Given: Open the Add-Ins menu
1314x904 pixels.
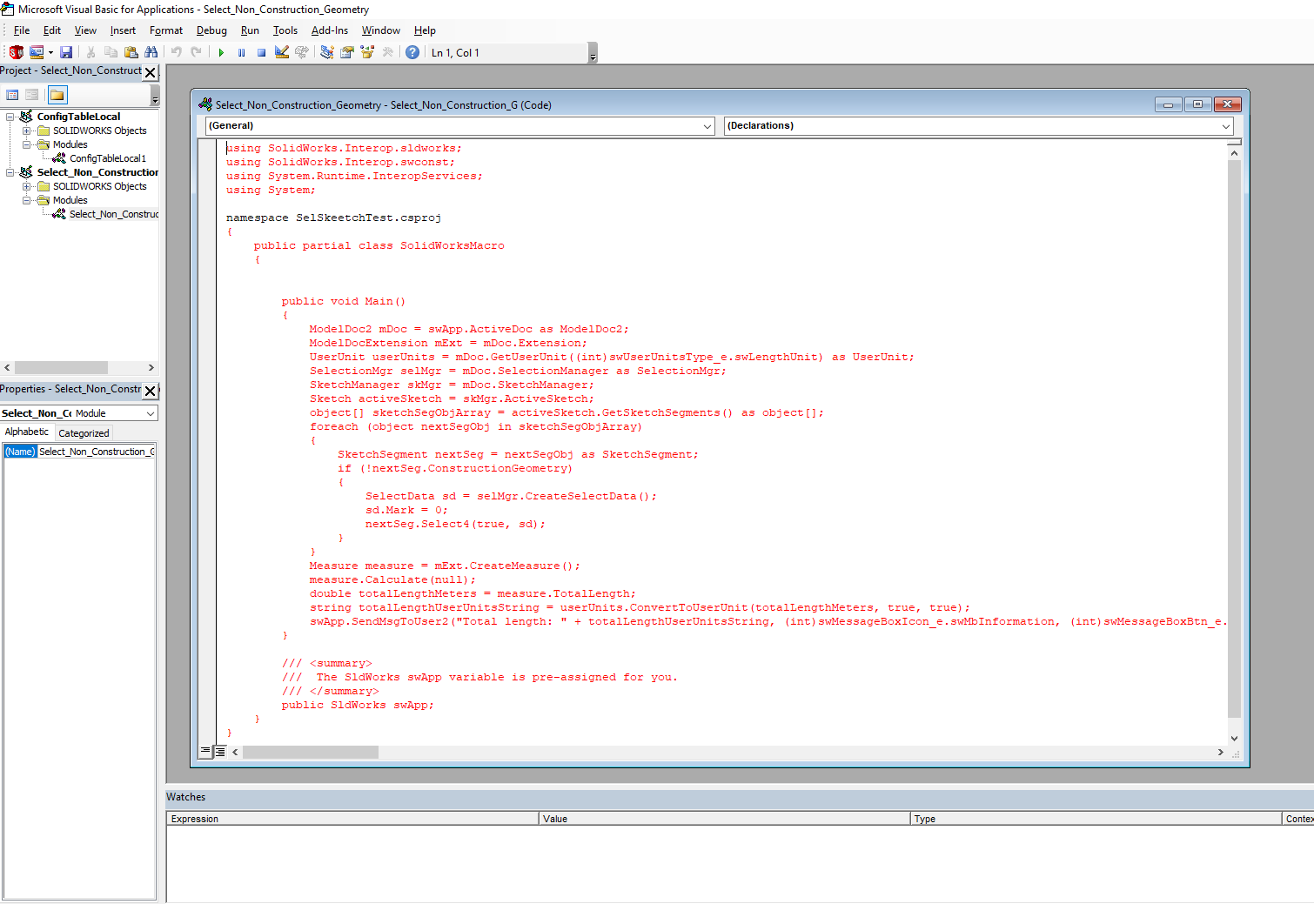Looking at the screenshot, I should tap(330, 30).
